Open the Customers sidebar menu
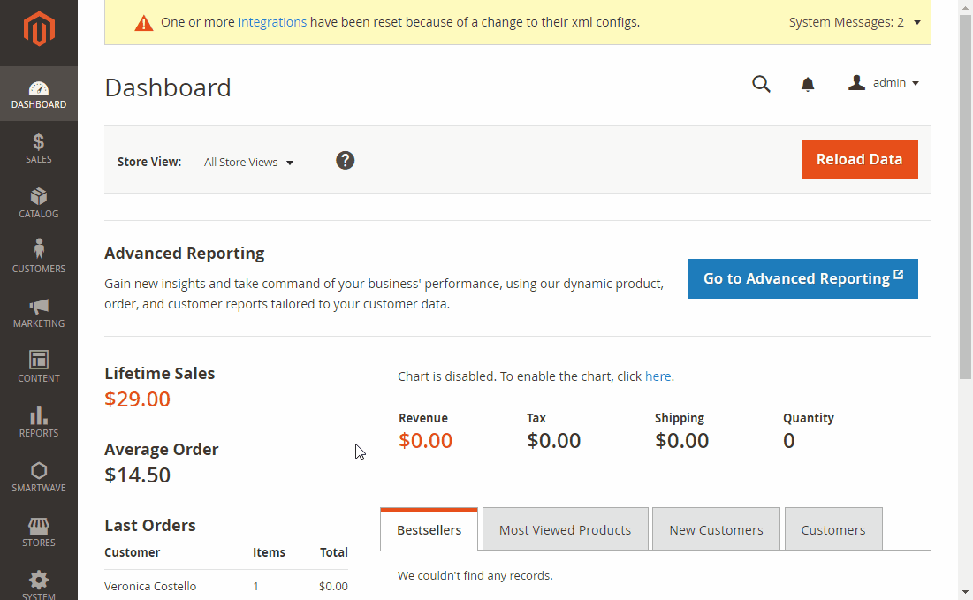The width and height of the screenshot is (973, 600). pyautogui.click(x=39, y=257)
